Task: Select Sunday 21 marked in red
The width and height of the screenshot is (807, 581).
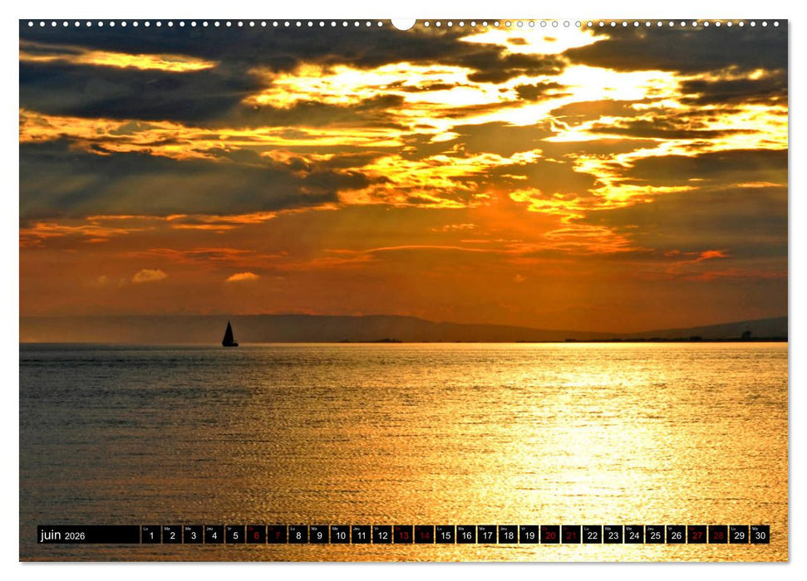Action: pos(571,535)
